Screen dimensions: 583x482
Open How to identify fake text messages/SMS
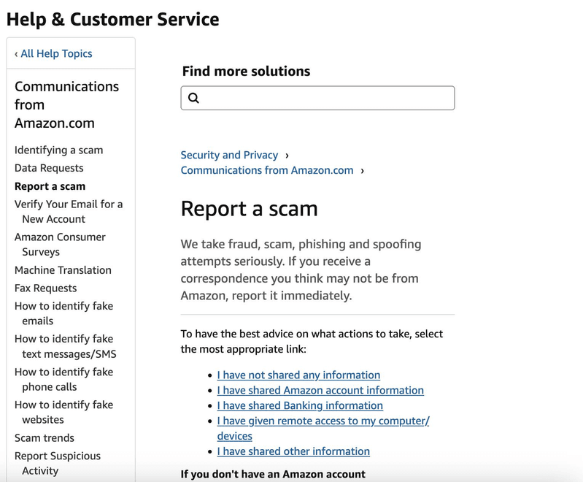pos(64,346)
